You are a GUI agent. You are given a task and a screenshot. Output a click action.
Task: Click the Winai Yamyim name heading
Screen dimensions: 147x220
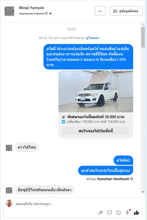[32, 8]
